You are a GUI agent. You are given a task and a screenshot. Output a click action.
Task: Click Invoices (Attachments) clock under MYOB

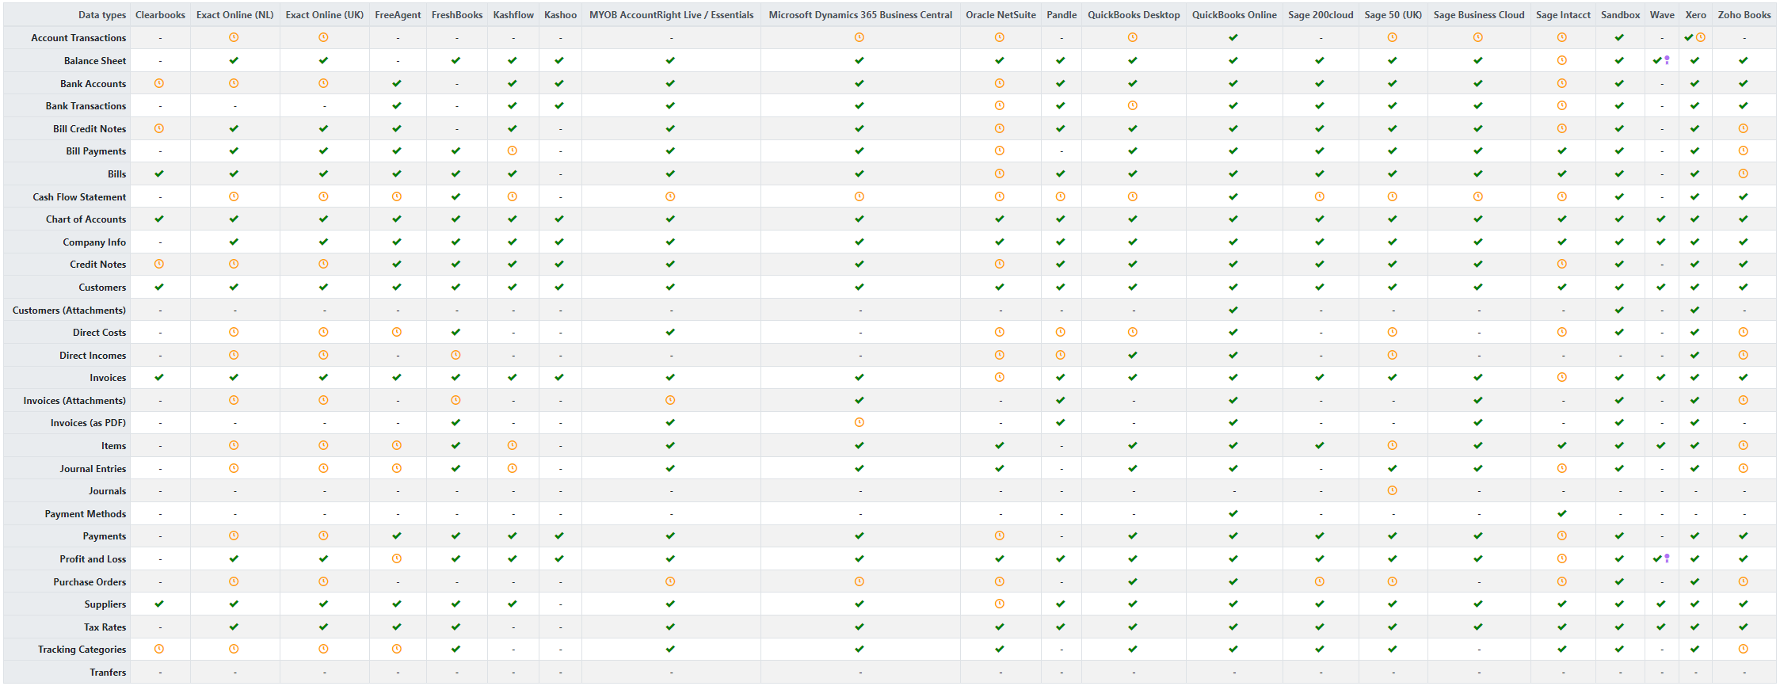[x=670, y=400]
